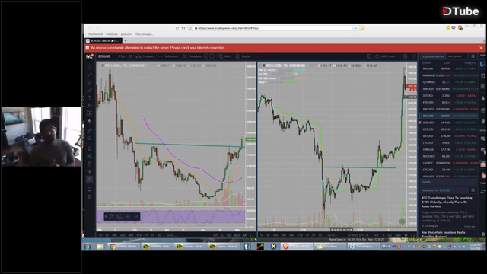
Task: Select YTD range on left chart
Action: coord(138,235)
